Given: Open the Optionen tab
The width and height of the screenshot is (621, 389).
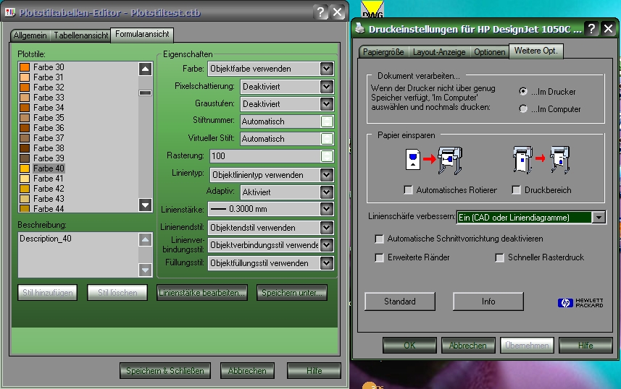Looking at the screenshot, I should pyautogui.click(x=490, y=52).
